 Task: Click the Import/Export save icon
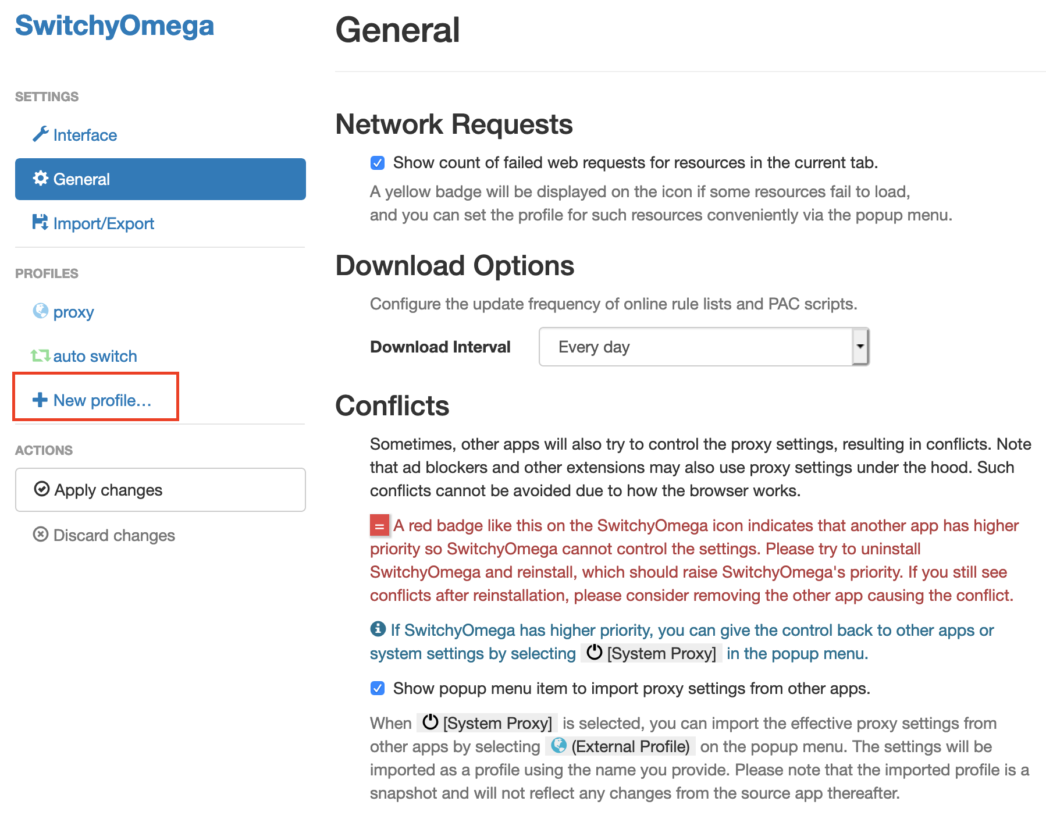(40, 222)
